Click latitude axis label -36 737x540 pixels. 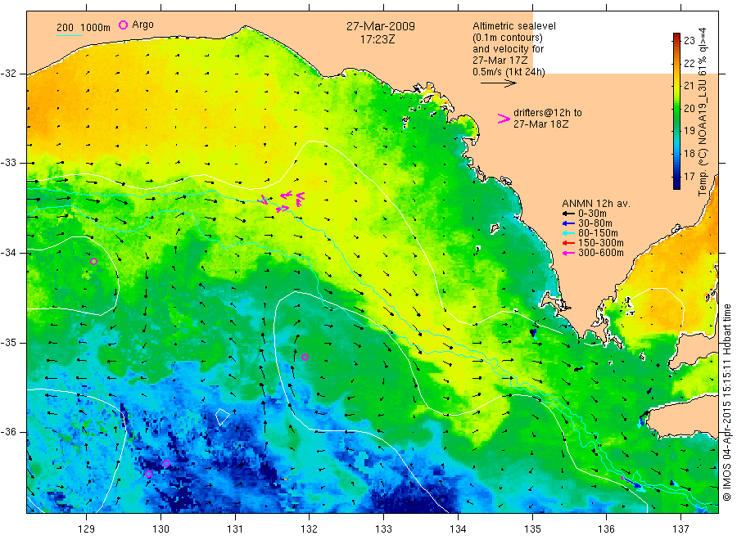(8, 432)
